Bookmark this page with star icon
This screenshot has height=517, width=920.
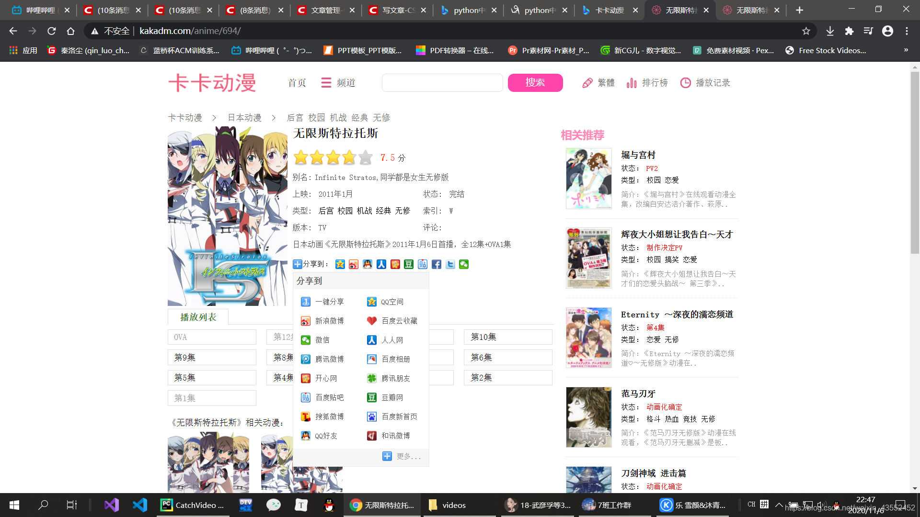tap(806, 31)
